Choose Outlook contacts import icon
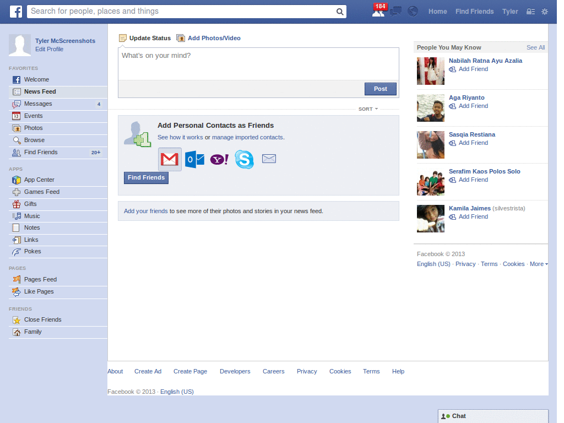This screenshot has height=423, width=564. [194, 159]
